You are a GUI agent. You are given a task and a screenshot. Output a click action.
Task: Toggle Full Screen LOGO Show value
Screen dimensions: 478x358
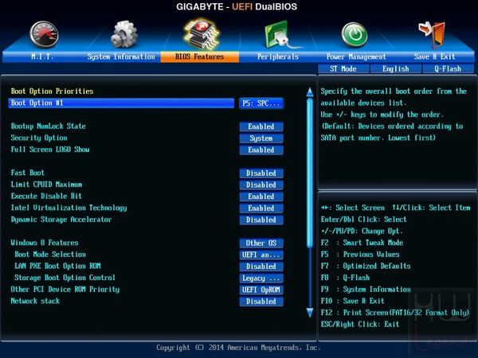pyautogui.click(x=261, y=150)
